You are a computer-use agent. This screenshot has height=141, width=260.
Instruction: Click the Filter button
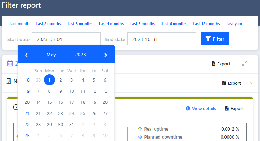tap(215, 39)
